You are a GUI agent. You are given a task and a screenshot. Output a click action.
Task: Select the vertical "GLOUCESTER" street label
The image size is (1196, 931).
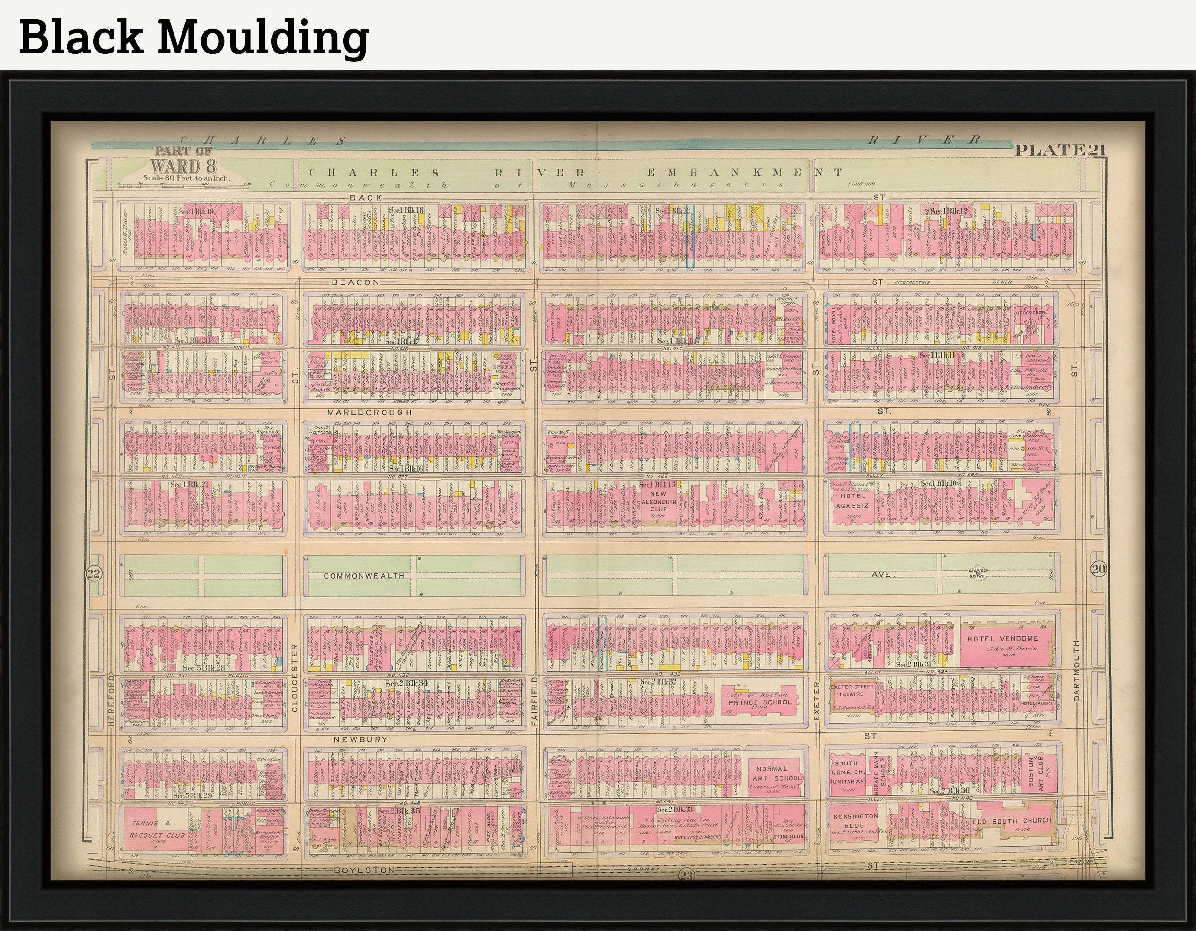click(x=294, y=678)
